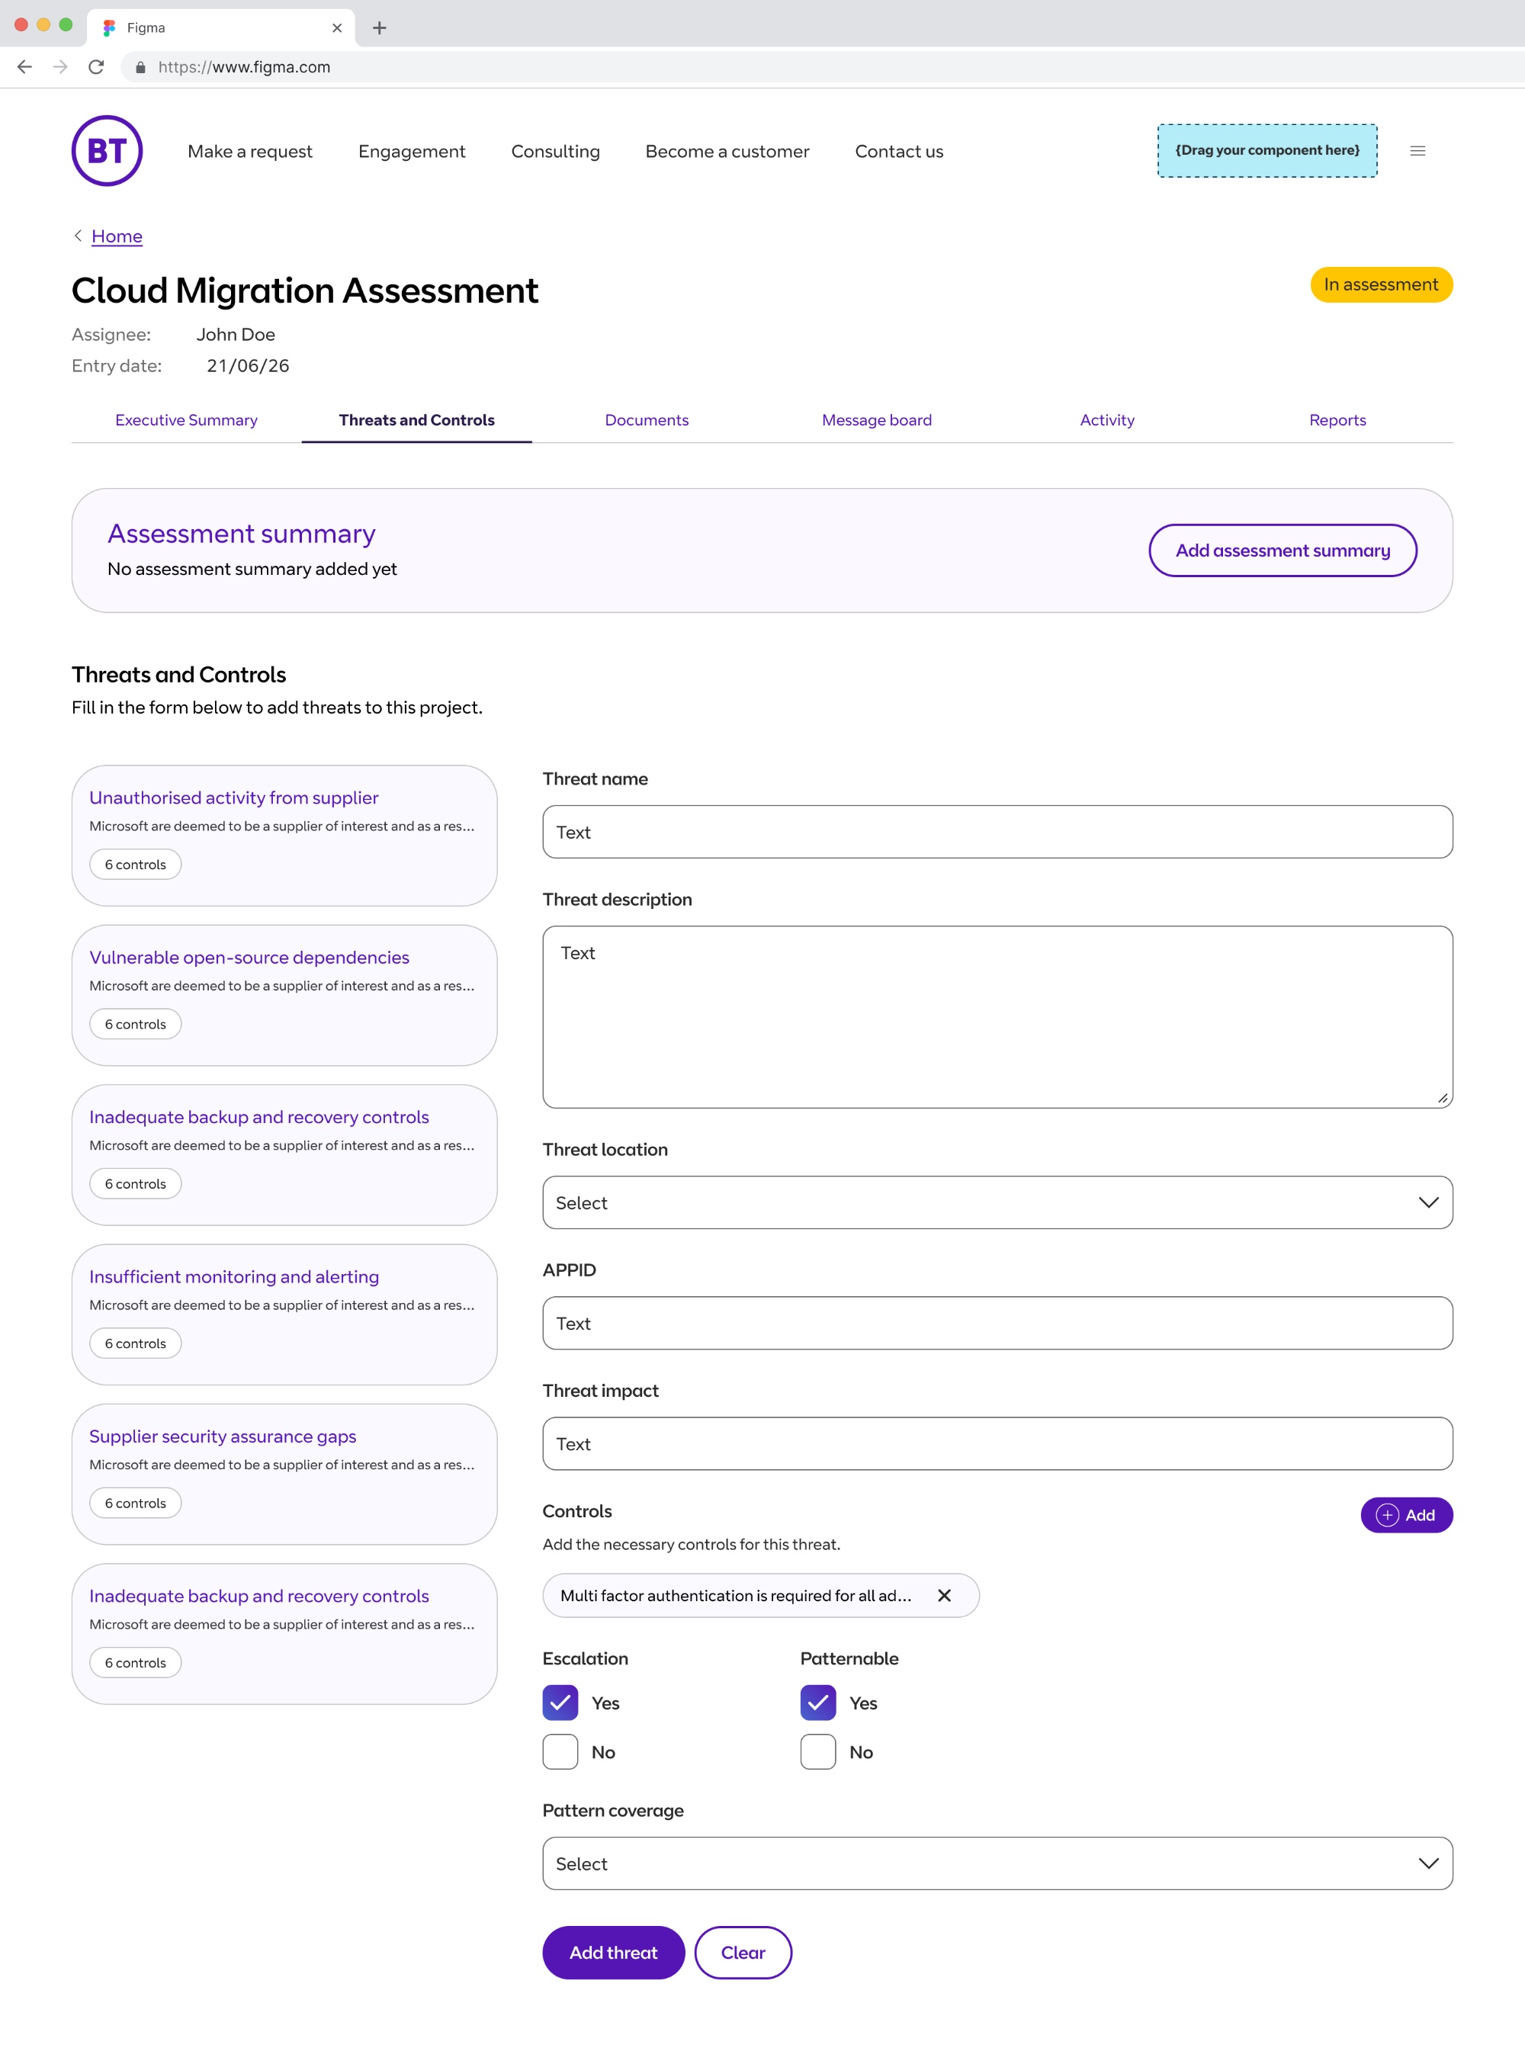Image resolution: width=1525 pixels, height=2051 pixels.
Task: Check Escalation Yes checkbox
Action: (560, 1702)
